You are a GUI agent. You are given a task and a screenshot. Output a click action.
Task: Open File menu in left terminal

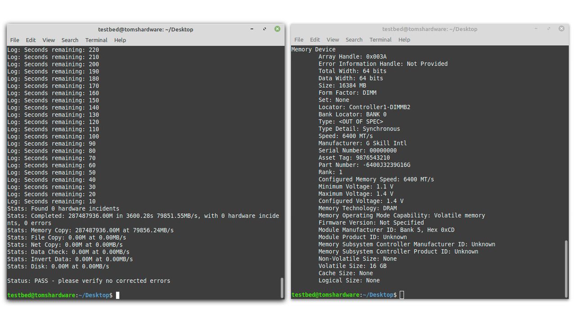point(15,40)
